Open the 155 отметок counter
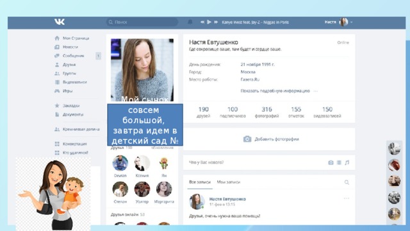This screenshot has height=231, width=410. [296, 112]
